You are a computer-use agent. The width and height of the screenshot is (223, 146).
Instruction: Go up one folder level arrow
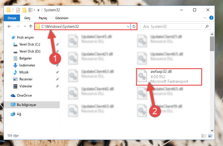[x=30, y=26]
